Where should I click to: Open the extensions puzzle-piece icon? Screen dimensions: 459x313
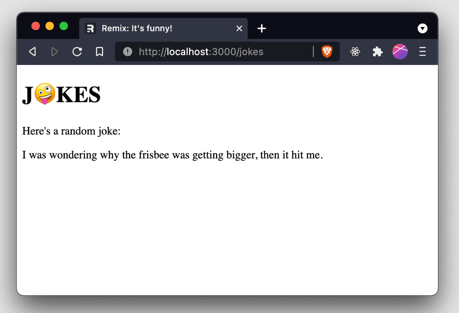(x=377, y=51)
